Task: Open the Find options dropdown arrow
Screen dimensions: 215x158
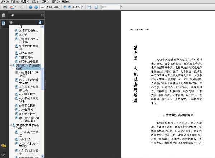Action: coord(121,7)
